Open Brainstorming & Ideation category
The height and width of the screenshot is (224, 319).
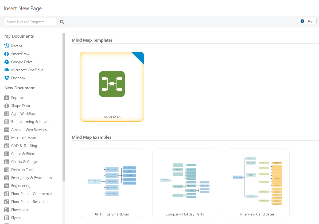(32, 122)
